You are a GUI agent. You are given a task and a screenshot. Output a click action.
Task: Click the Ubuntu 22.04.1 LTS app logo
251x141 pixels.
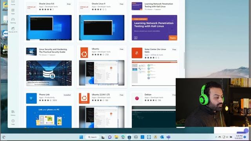pos(84,98)
